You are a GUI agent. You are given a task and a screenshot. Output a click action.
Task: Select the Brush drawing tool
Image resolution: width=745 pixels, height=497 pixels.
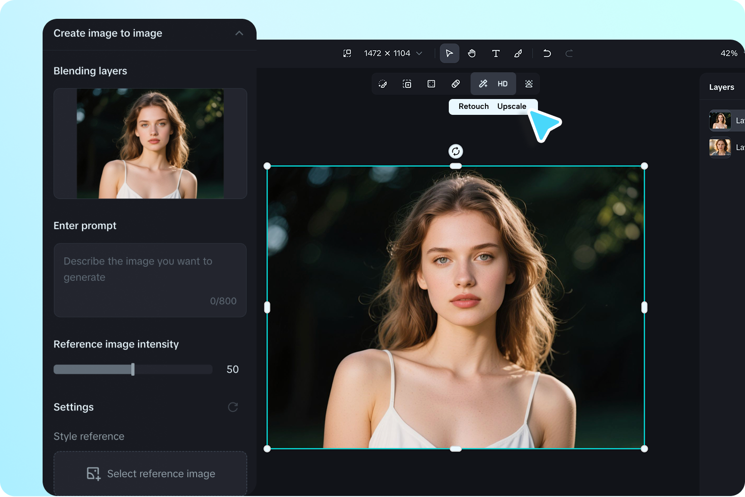pyautogui.click(x=518, y=53)
